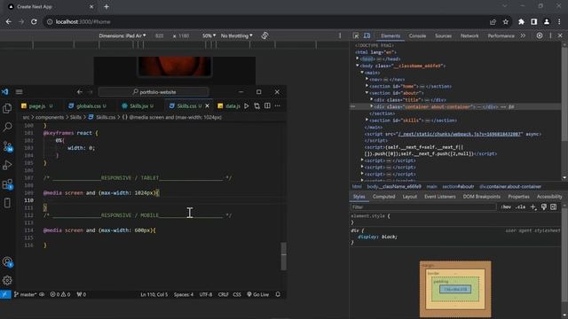Screen dimensions: 568x319
Task: Open DevTools settings gear
Action: point(540,35)
